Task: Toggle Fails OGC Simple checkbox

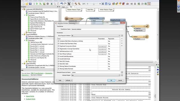Action: click(58, 61)
